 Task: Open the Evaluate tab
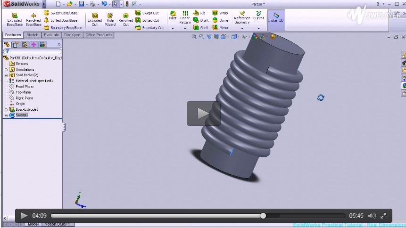click(51, 35)
